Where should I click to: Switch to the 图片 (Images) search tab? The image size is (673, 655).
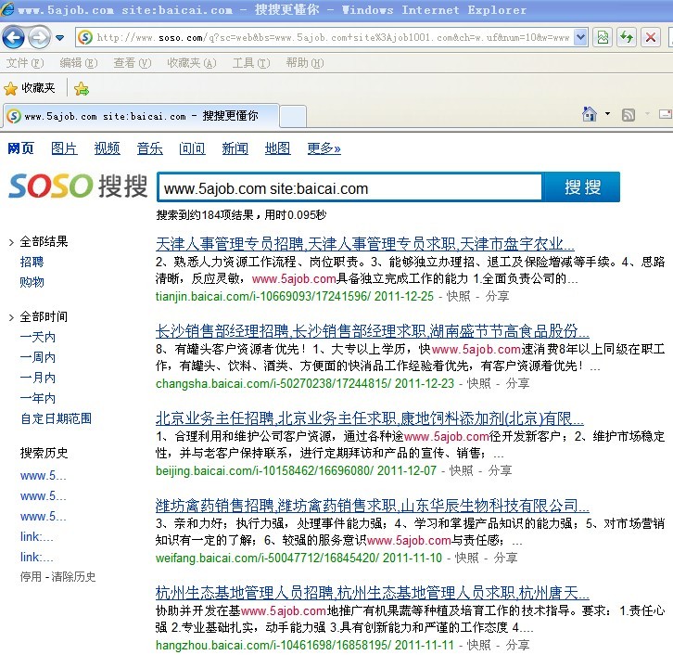pyautogui.click(x=64, y=148)
